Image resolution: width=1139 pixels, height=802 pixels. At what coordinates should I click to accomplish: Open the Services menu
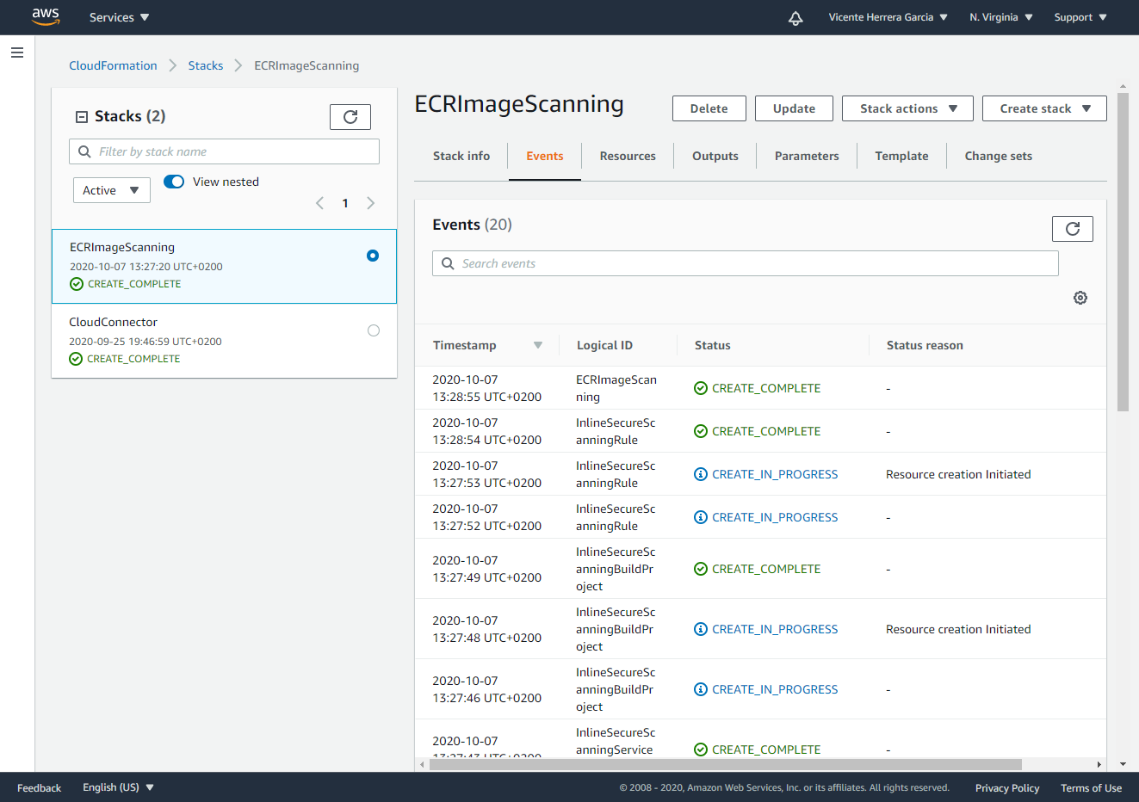click(x=120, y=17)
